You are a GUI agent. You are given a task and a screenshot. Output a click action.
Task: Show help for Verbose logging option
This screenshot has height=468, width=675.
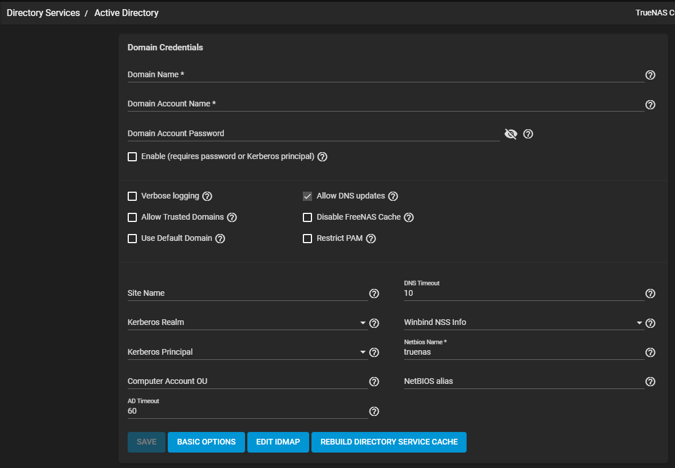[207, 196]
